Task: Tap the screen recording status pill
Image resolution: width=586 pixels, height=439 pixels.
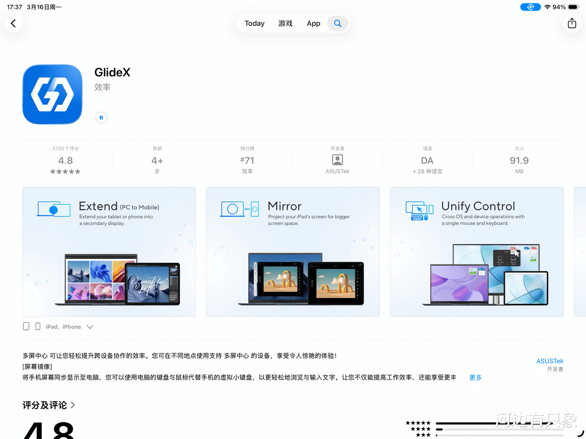Action: [x=530, y=7]
